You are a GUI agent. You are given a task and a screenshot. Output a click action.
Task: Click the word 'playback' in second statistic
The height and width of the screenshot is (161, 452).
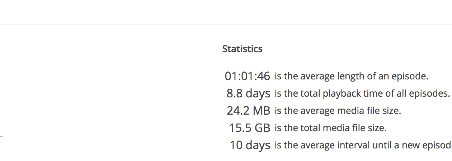click(x=339, y=93)
